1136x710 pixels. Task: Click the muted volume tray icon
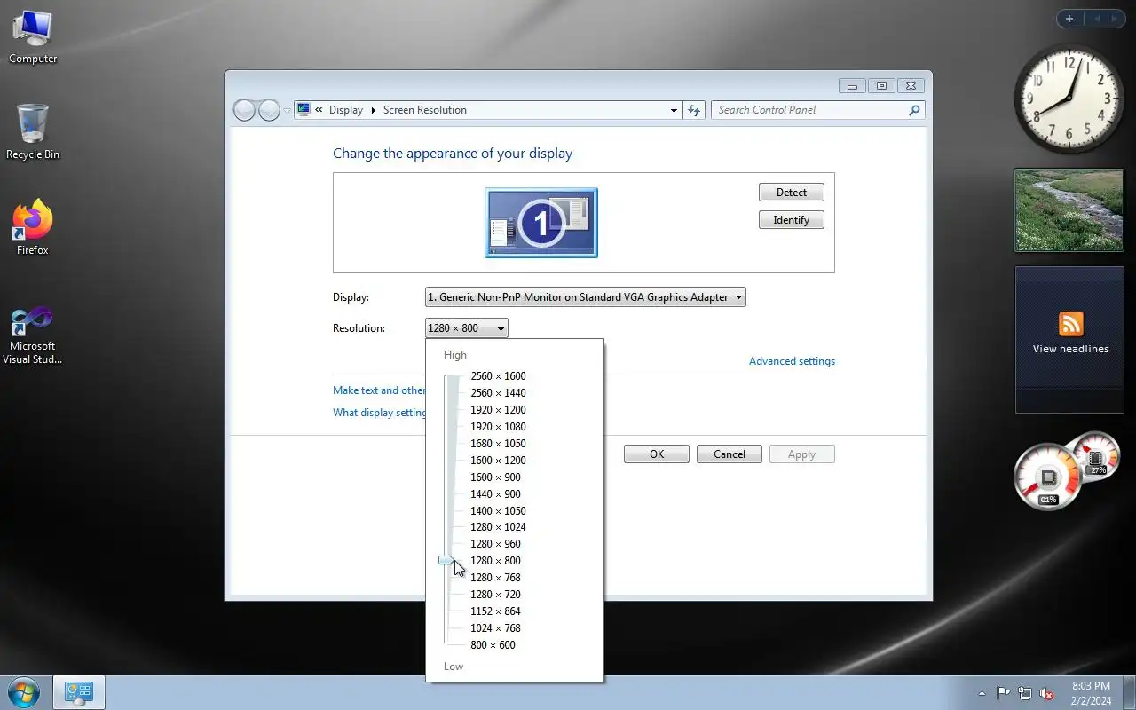(1047, 693)
